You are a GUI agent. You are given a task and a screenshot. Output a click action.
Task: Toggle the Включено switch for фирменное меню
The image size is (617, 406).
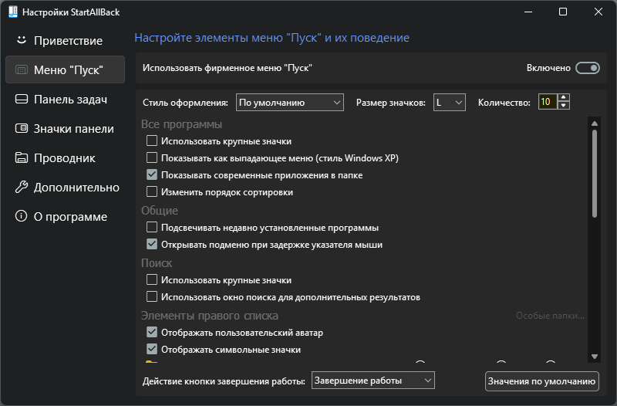[588, 68]
